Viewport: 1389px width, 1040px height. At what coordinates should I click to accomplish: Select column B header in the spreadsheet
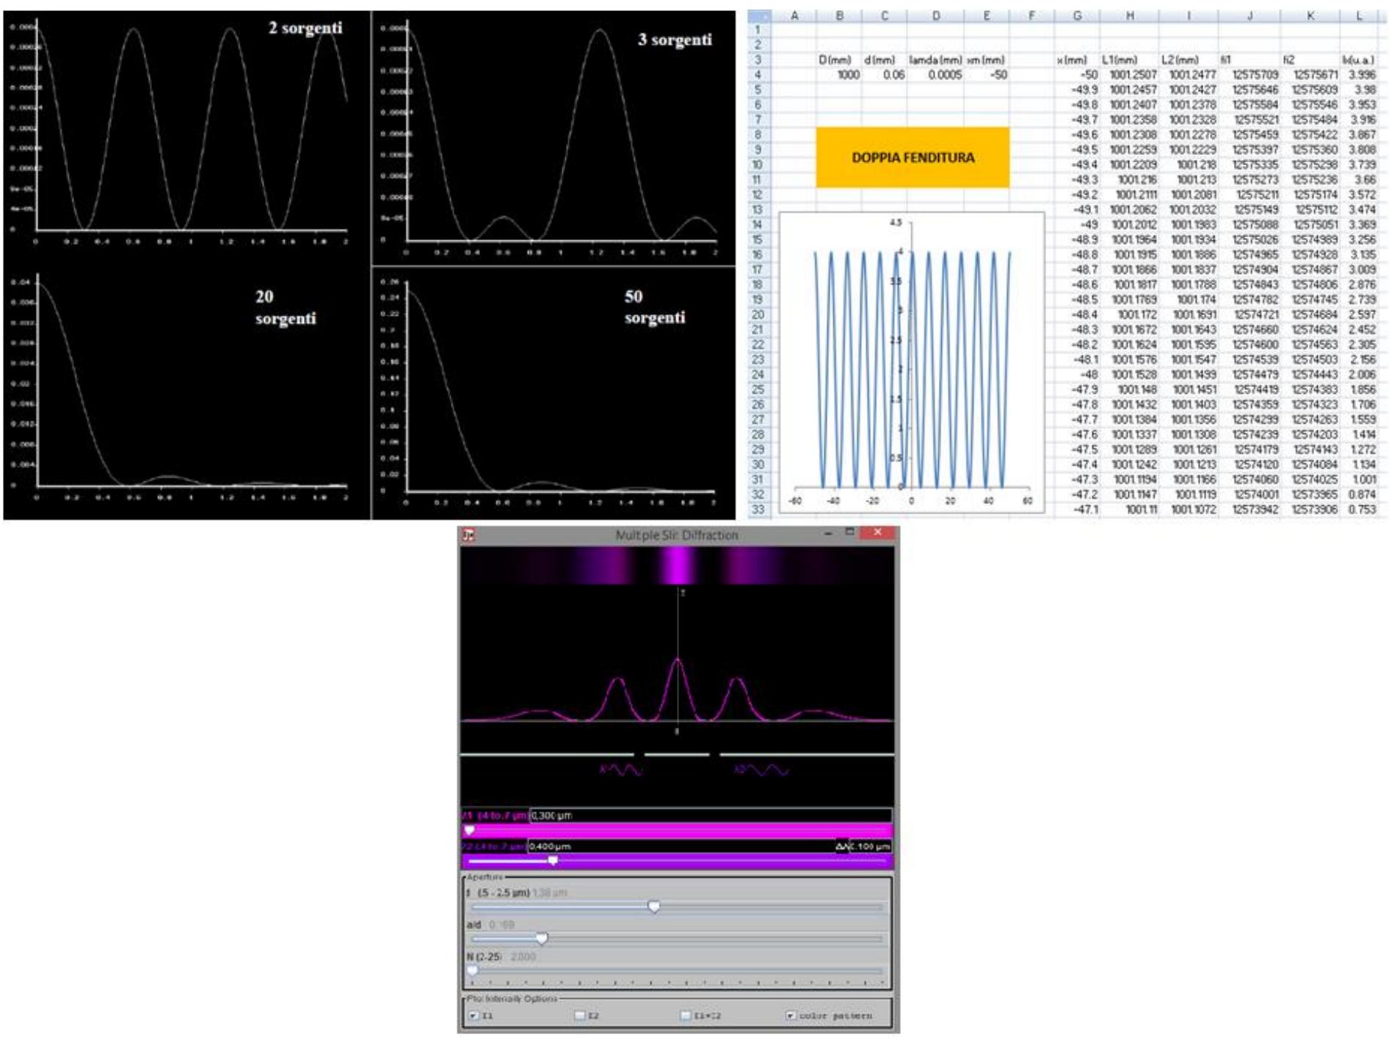838,15
